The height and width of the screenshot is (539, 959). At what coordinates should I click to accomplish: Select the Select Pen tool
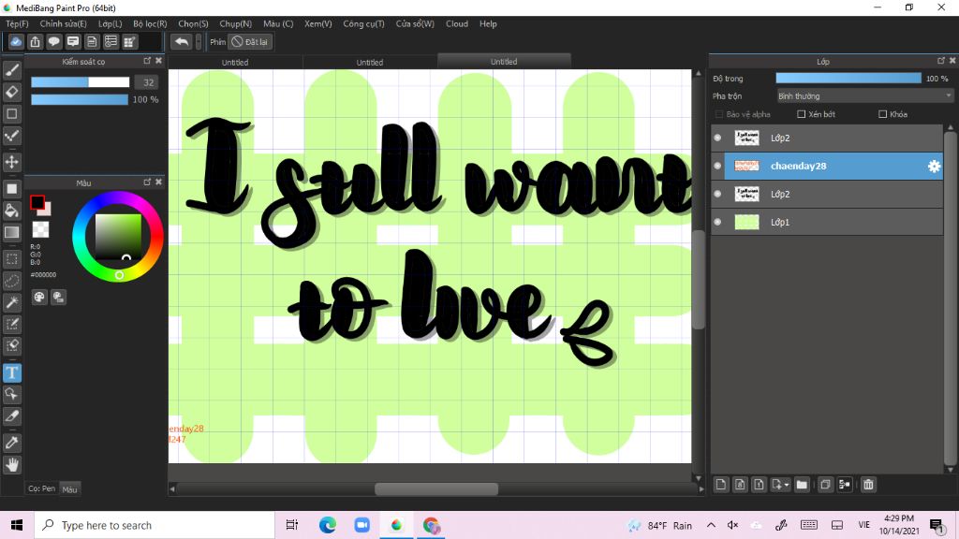pos(12,324)
